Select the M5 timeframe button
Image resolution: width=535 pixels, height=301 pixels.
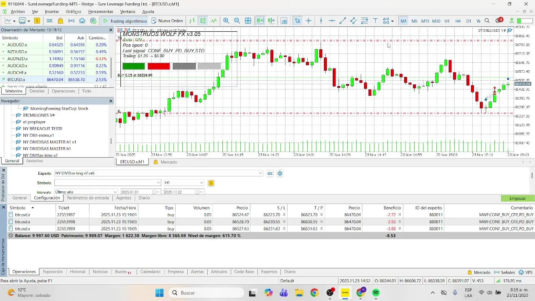(x=414, y=21)
